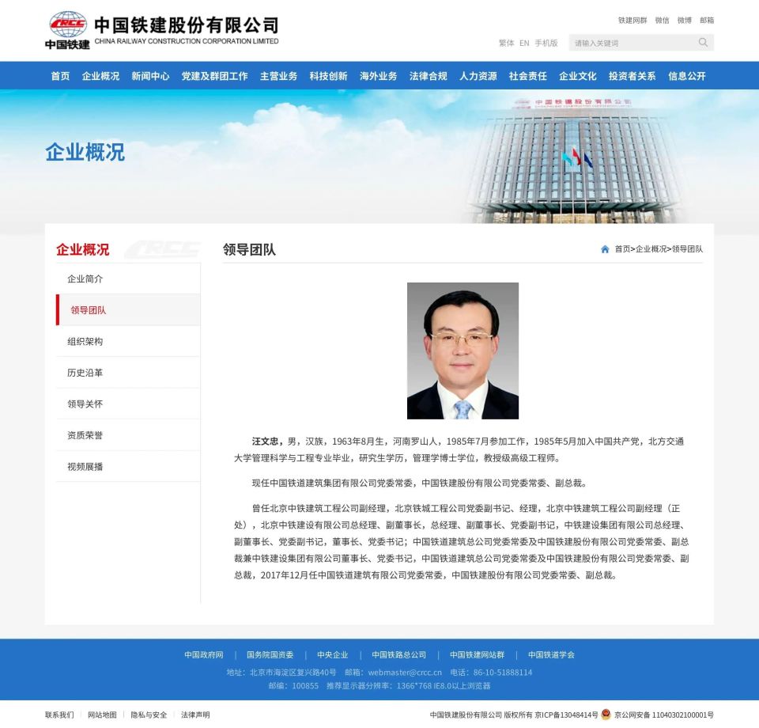Screen dimensions: 759x728
Task: Open the 中国铁道学会 footer link
Action: [551, 655]
